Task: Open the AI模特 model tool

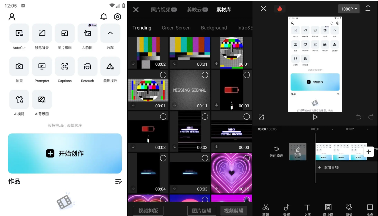Action: click(19, 100)
